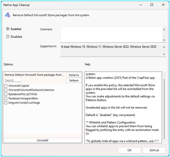170x157 pixels.
Task: Click the Uninstall button
Action: click(42, 140)
